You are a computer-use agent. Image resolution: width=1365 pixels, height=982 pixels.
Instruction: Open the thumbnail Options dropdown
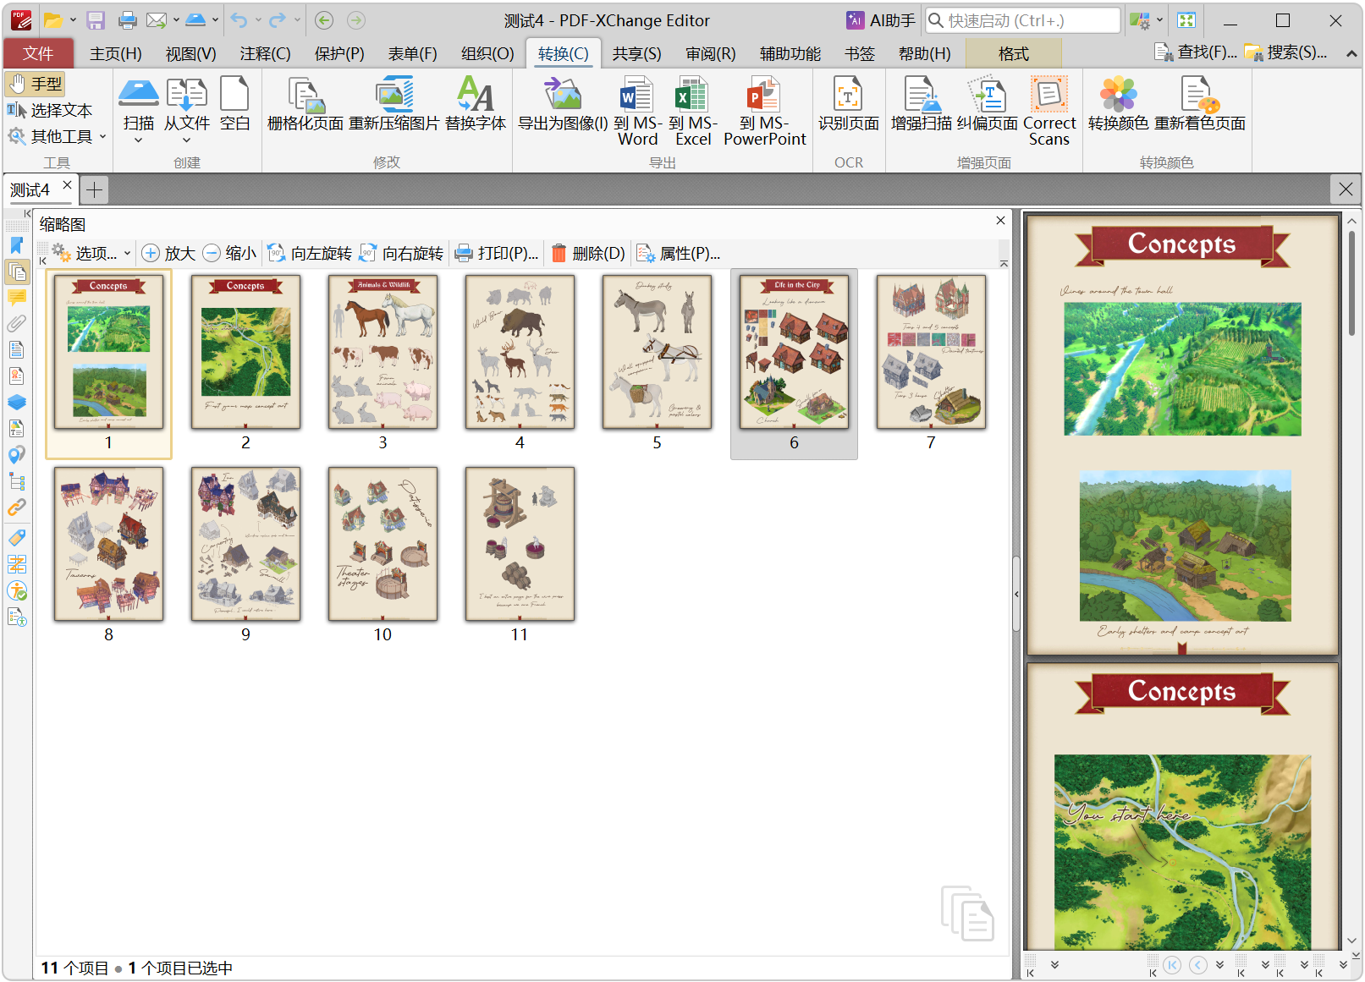coord(91,253)
